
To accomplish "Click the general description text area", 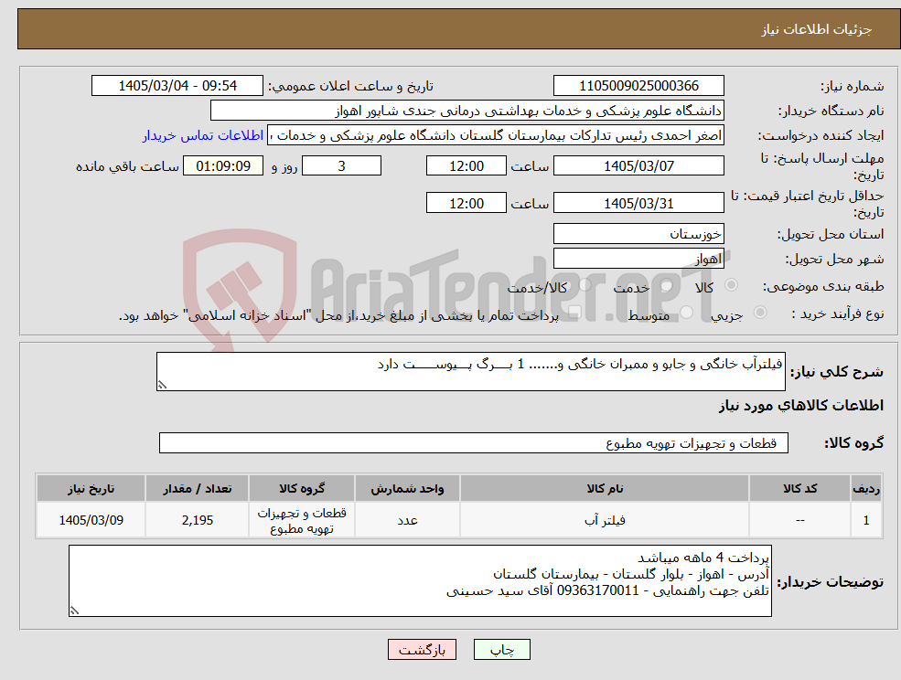I will (x=470, y=372).
